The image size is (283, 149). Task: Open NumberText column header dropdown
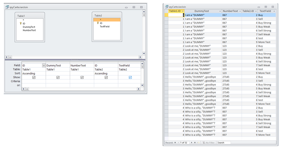[x=240, y=11]
